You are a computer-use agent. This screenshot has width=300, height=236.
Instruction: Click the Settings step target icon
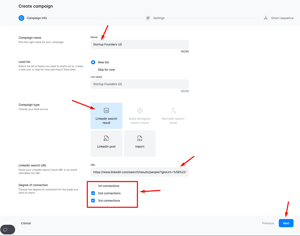click(148, 18)
